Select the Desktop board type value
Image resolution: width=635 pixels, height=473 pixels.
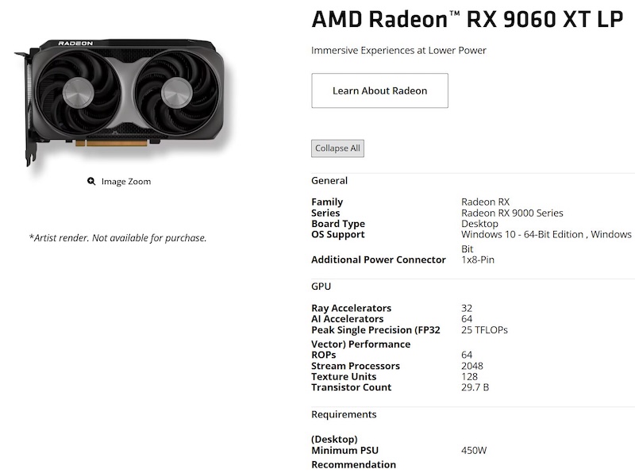coord(480,223)
